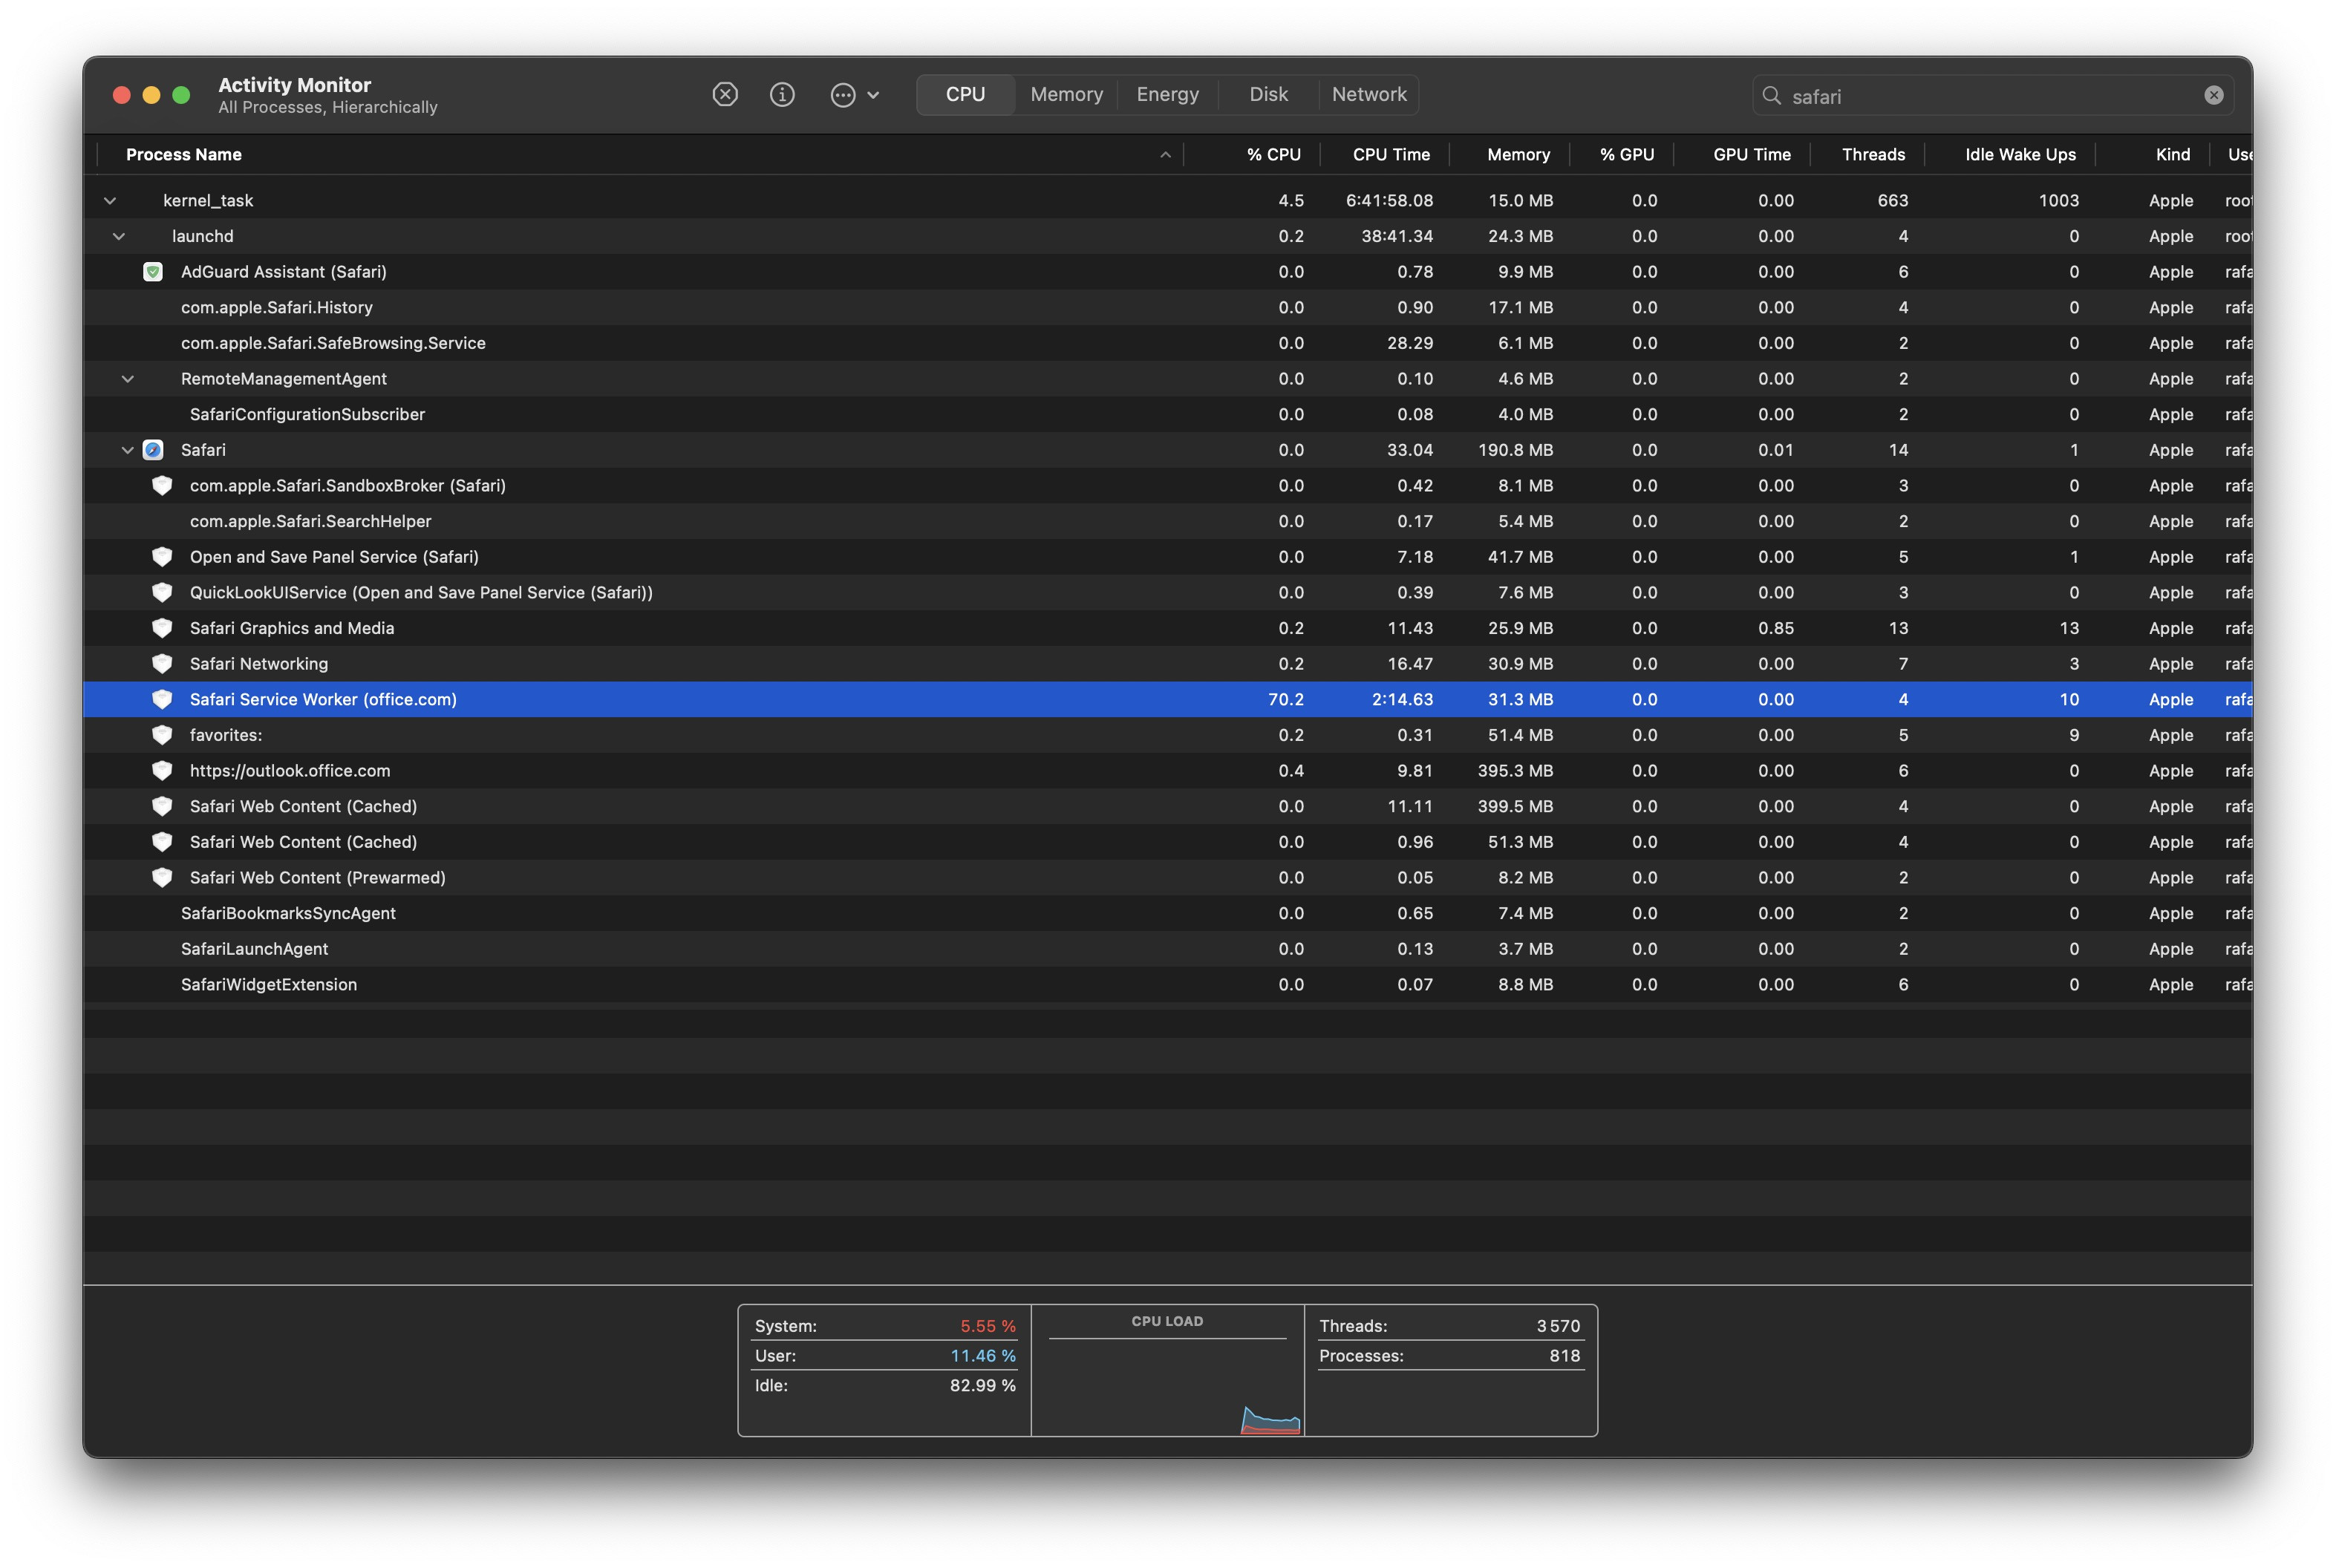Open process info inspector icon
The height and width of the screenshot is (1568, 2336).
click(782, 94)
